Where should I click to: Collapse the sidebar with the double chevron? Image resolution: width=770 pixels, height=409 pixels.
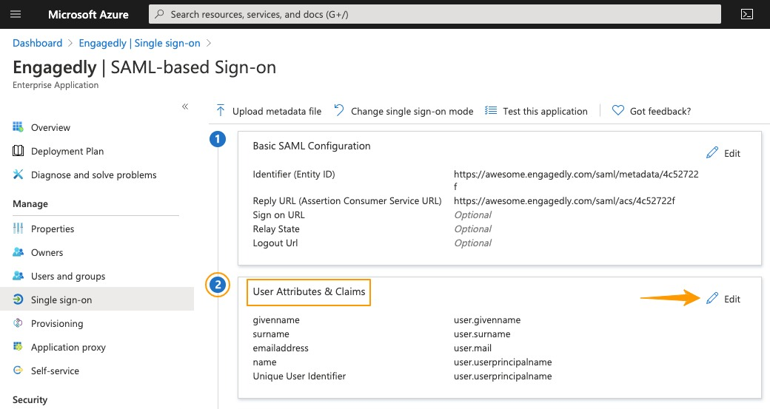pyautogui.click(x=185, y=107)
